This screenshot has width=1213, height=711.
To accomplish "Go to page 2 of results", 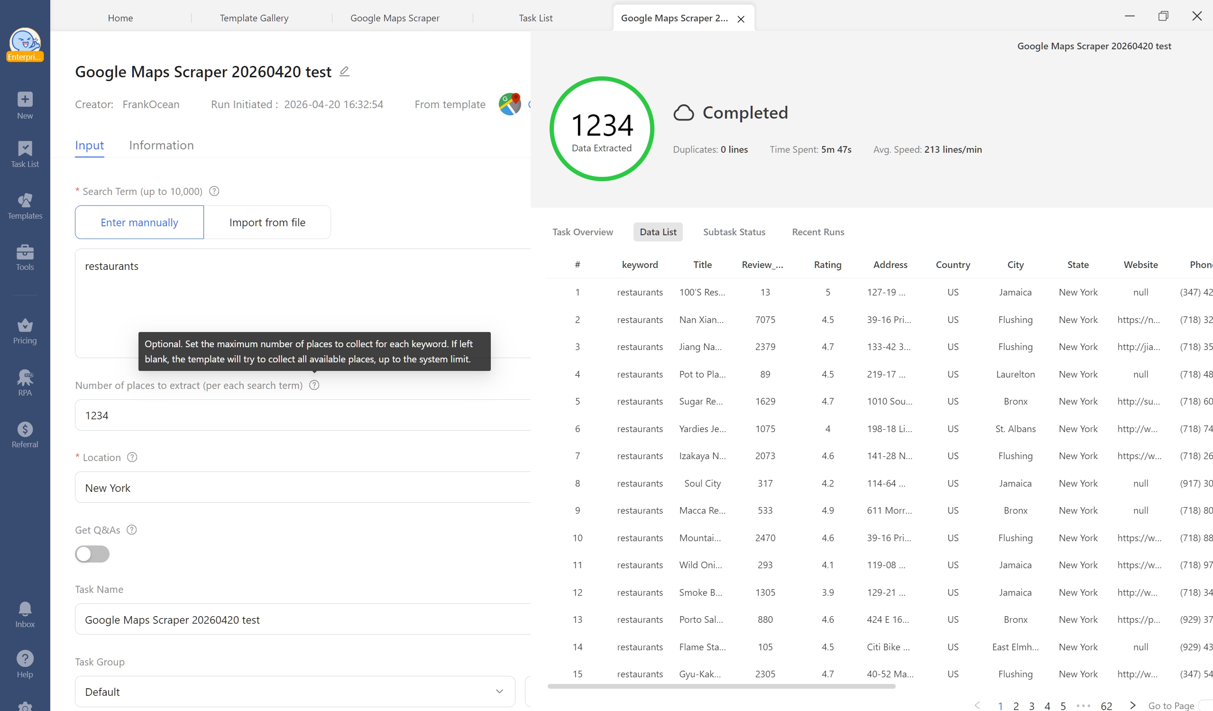I will (1016, 706).
